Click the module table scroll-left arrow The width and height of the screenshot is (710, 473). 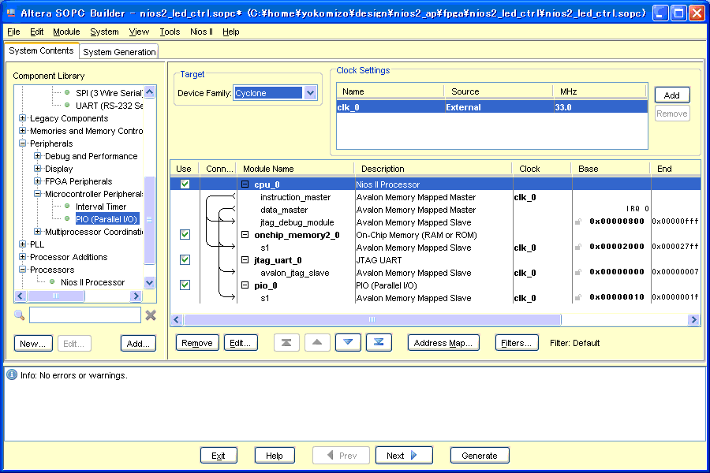point(177,319)
